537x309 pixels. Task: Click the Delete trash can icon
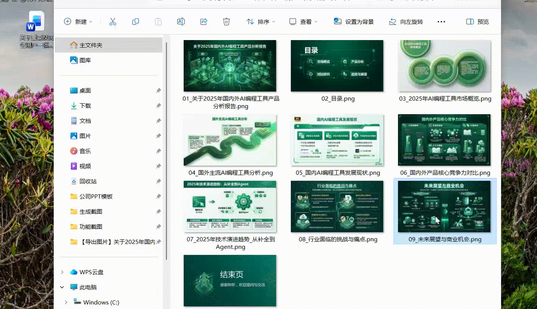[x=226, y=22]
